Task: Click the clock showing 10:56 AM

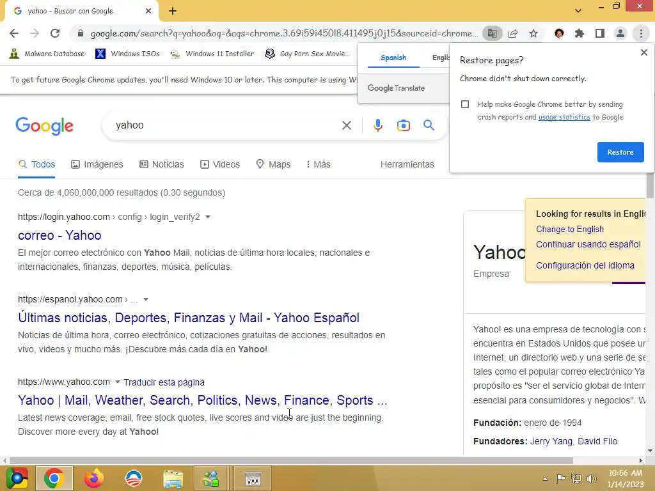Action: pos(625,473)
